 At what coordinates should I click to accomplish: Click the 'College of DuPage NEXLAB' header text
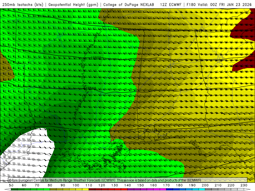click(128, 4)
